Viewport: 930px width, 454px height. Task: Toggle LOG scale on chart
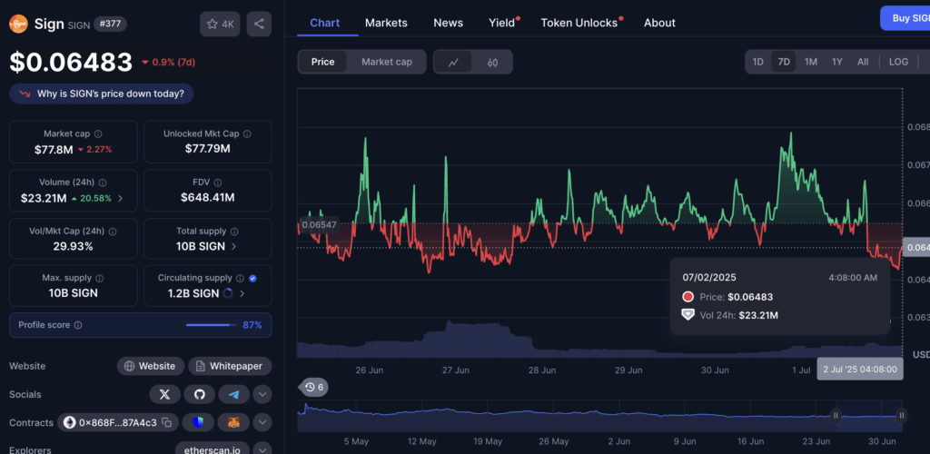(x=898, y=62)
